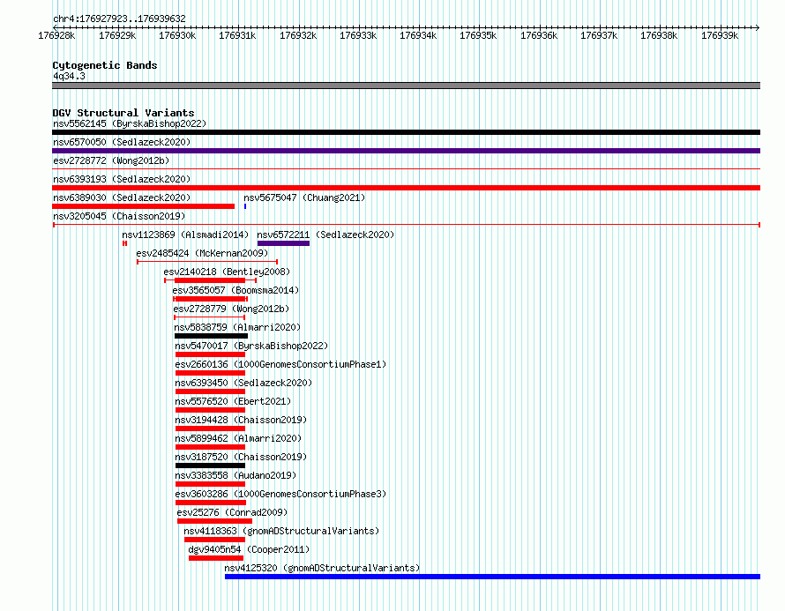Image resolution: width=785 pixels, height=611 pixels.
Task: Open nsv6393193 (Sedlazeck2020) label
Action: 122,179
